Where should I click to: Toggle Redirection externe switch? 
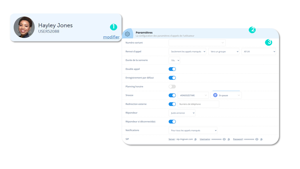pos(172,104)
